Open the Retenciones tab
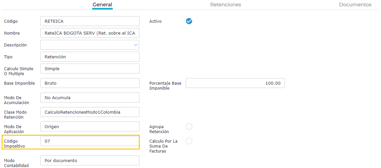Screen dimensions: 381x168 click(225, 5)
